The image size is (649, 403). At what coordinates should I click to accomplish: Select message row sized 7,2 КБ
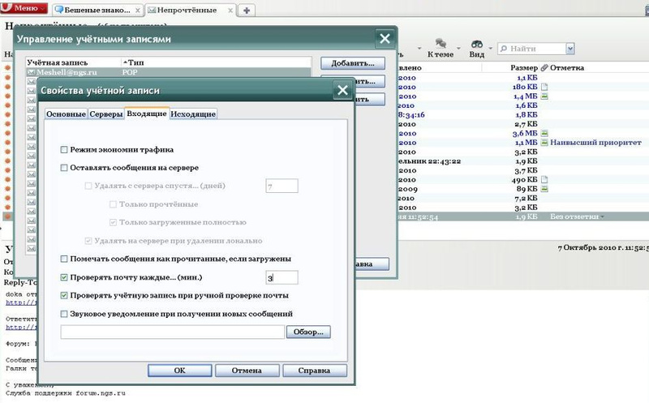(522, 198)
